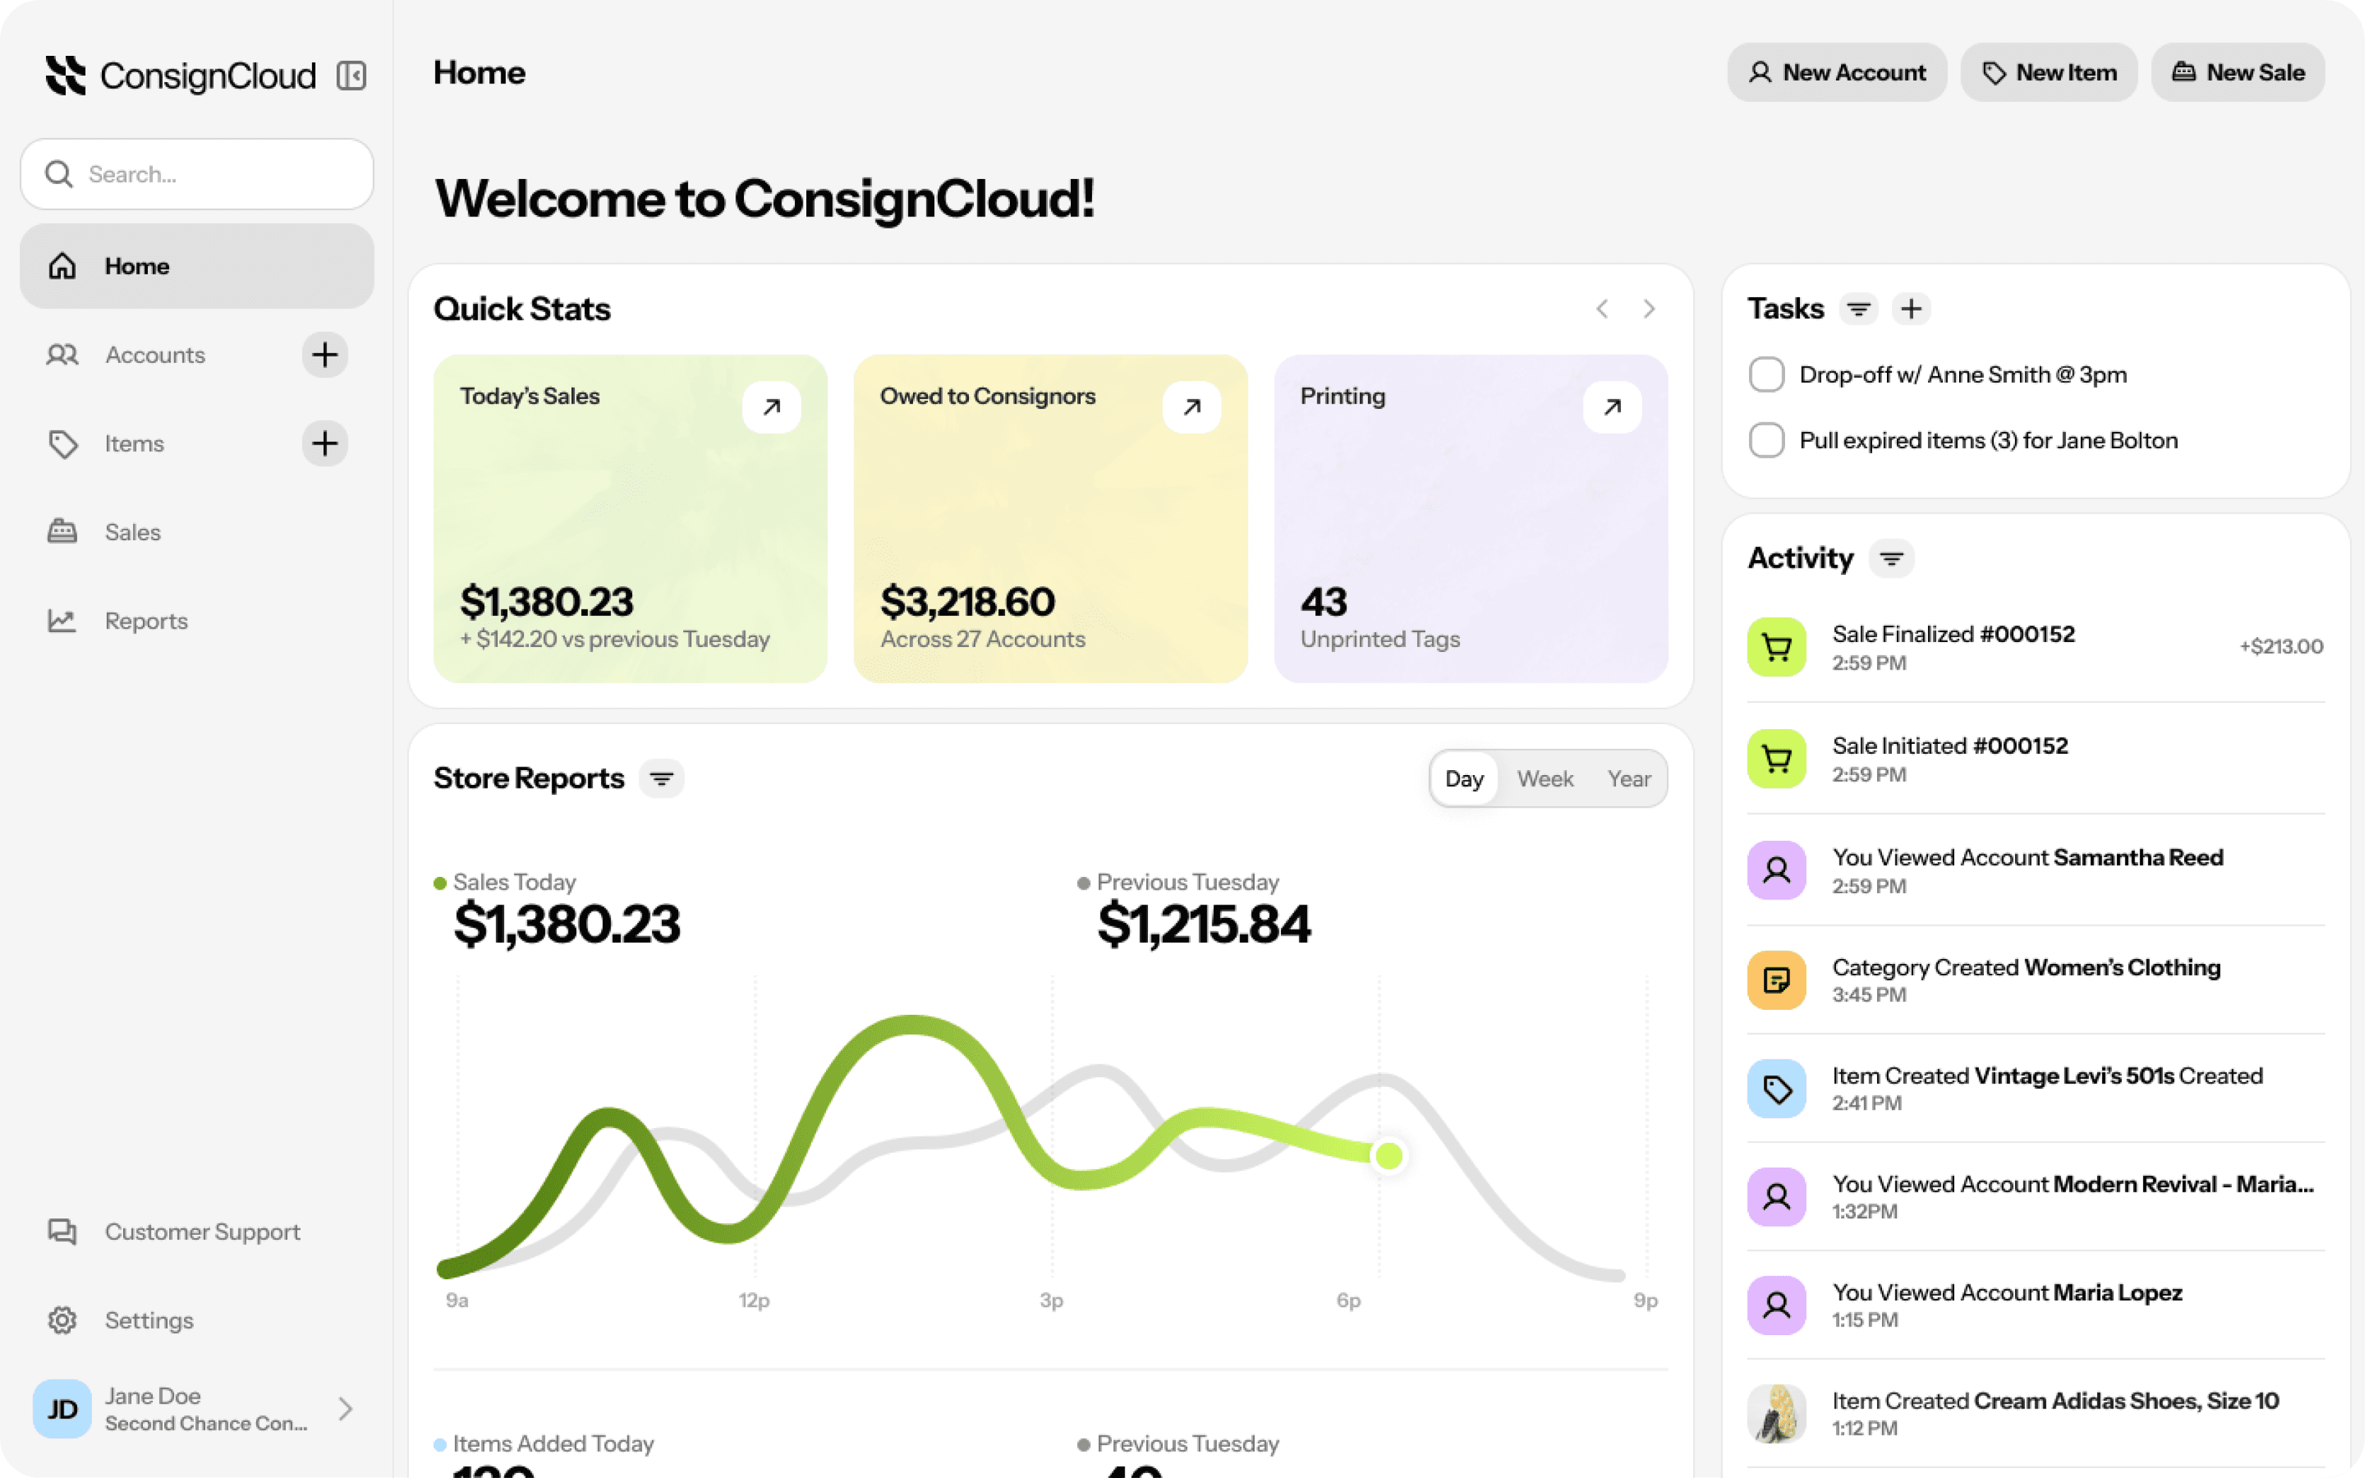The width and height of the screenshot is (2365, 1478).
Task: Click the New Sale button
Action: point(2237,72)
